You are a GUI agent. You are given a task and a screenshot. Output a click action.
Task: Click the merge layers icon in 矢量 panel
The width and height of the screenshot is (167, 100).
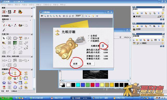pos(154,13)
